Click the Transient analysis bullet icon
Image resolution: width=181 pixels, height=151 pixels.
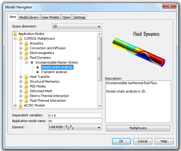pyautogui.click(x=38, y=72)
